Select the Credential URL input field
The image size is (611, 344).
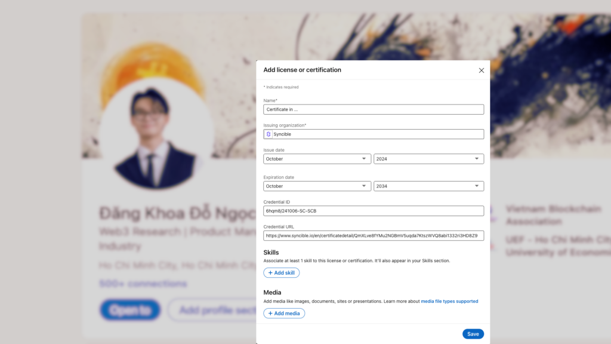pyautogui.click(x=374, y=236)
